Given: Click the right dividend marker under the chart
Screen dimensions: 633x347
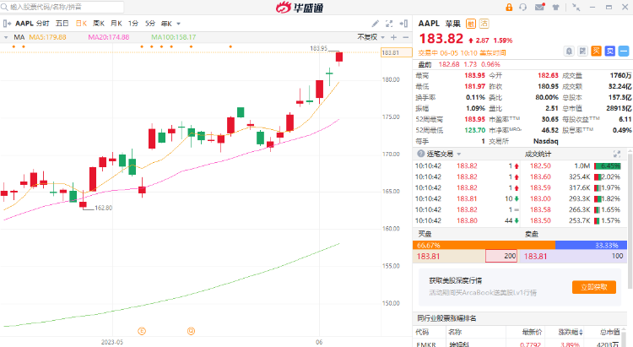Looking at the screenshot, I should pos(191,331).
